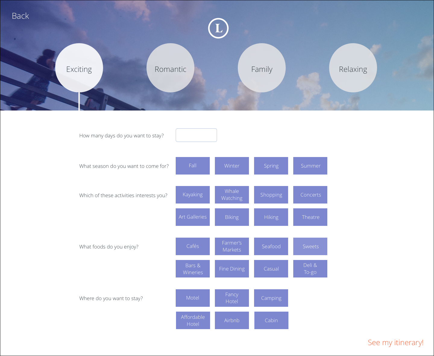Click 'Which of these activities interests you?' label
Image resolution: width=434 pixels, height=356 pixels.
123,195
